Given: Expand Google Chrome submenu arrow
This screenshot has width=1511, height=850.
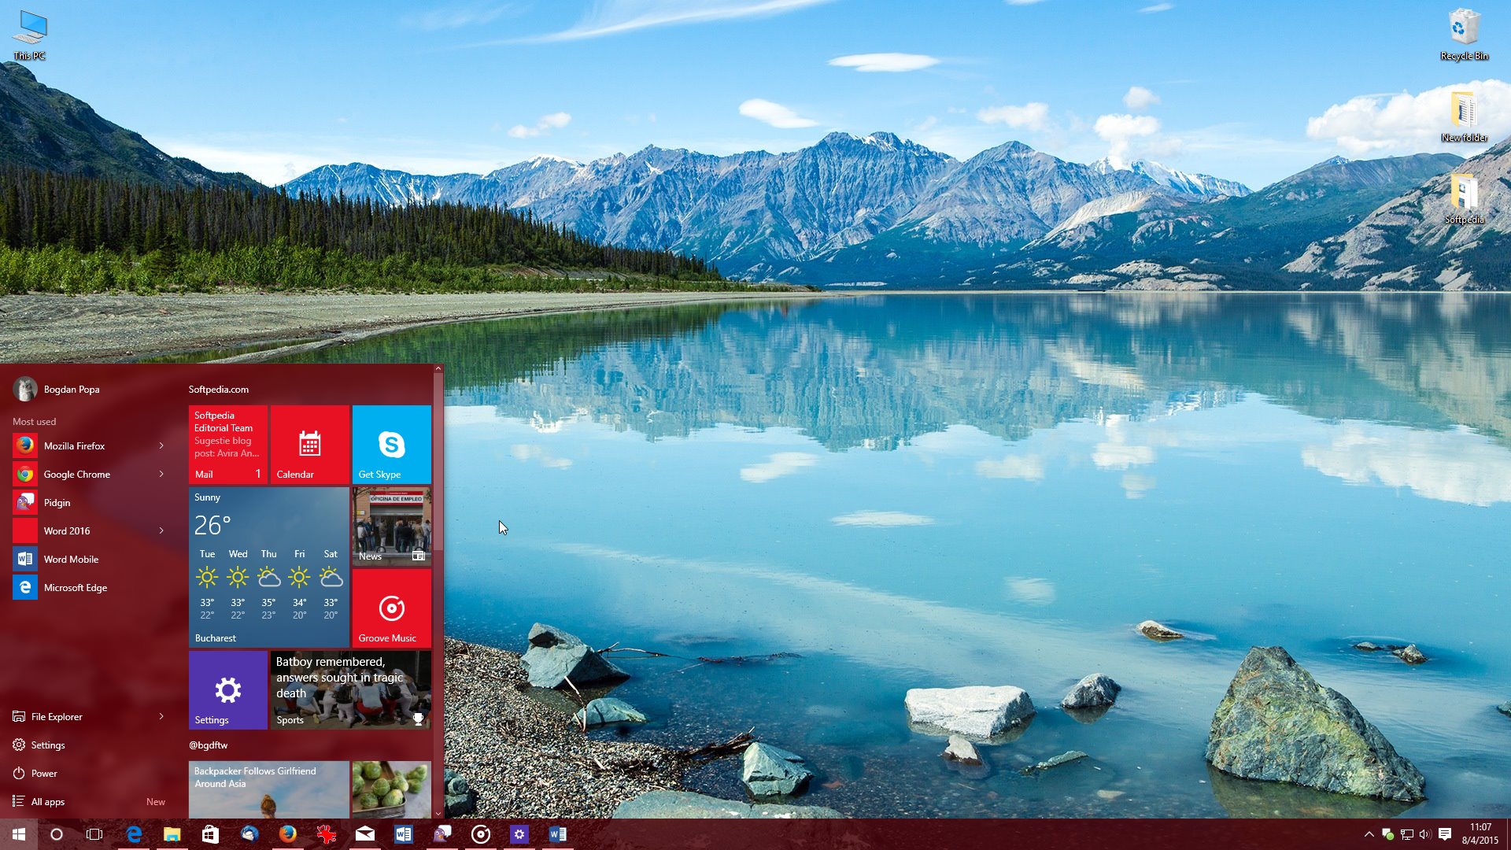Looking at the screenshot, I should point(163,473).
